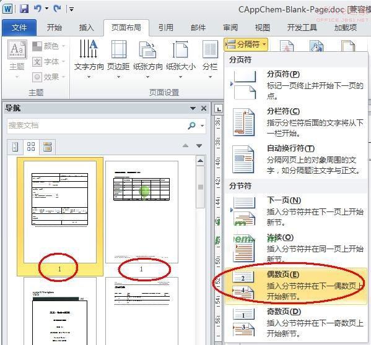Open the theme 字体 dropdown
The height and width of the screenshot is (345, 371).
[x=48, y=62]
